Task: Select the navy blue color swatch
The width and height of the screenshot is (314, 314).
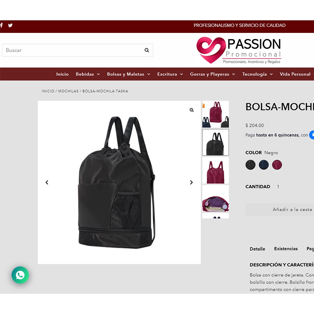Action: tap(263, 165)
